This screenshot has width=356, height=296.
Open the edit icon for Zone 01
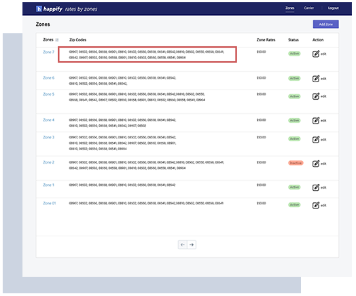[316, 205]
